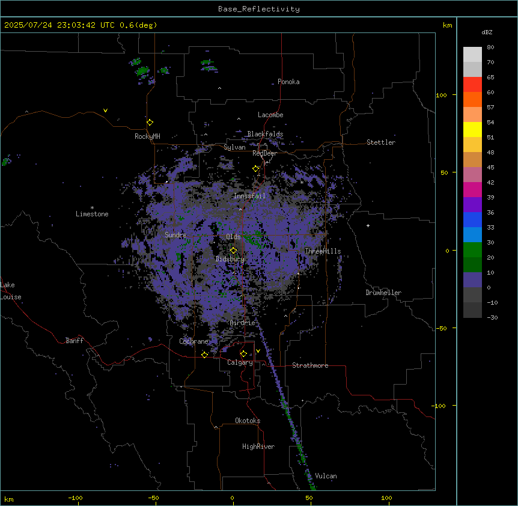The width and height of the screenshot is (518, 506).
Task: Select the light gray 70-80 dBZ legend swatch
Action: coord(472,54)
